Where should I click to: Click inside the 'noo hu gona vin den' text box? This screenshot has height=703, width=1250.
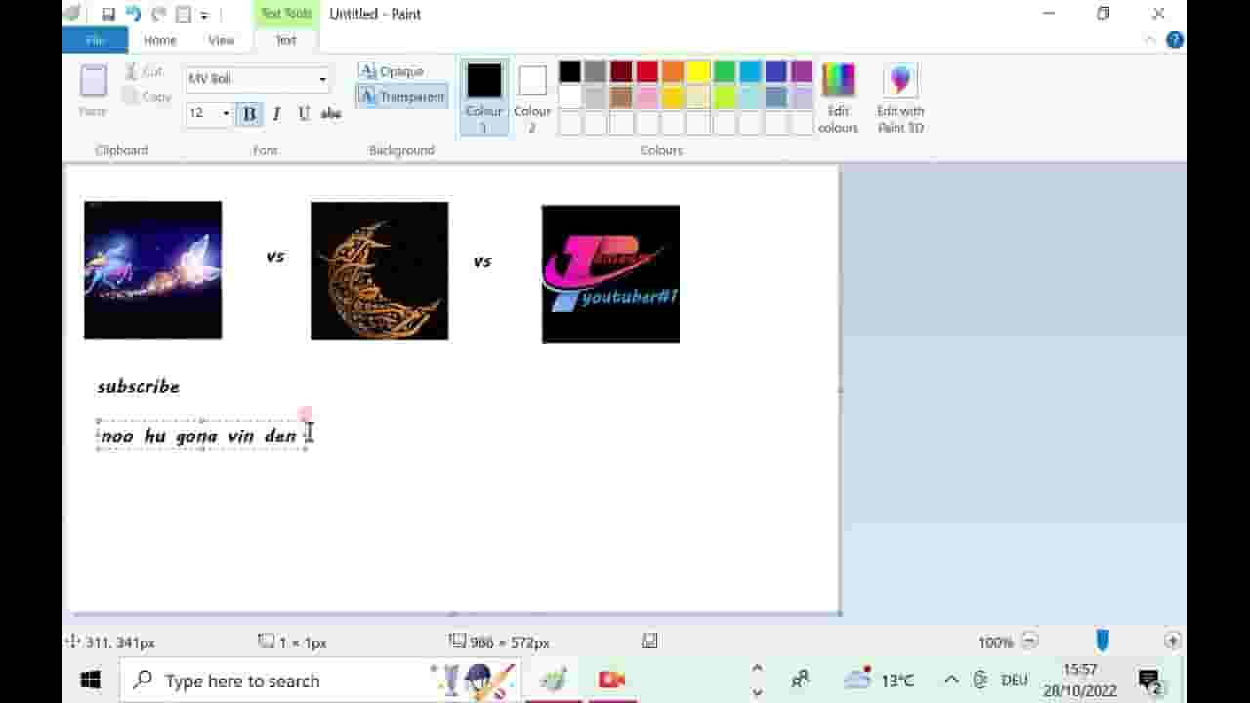pyautogui.click(x=199, y=436)
